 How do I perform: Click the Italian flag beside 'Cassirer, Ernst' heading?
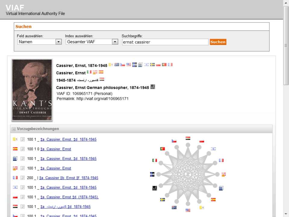pyautogui.click(x=89, y=72)
